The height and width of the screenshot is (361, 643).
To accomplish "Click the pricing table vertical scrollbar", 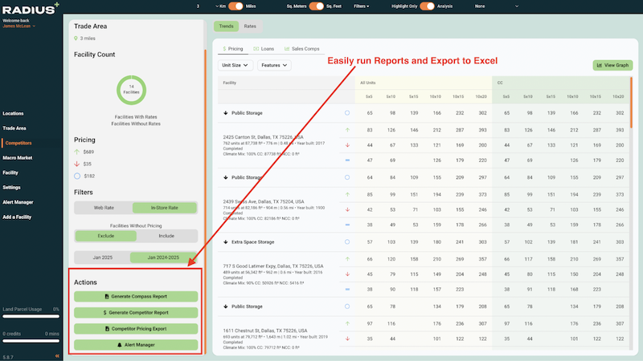I will [632, 103].
